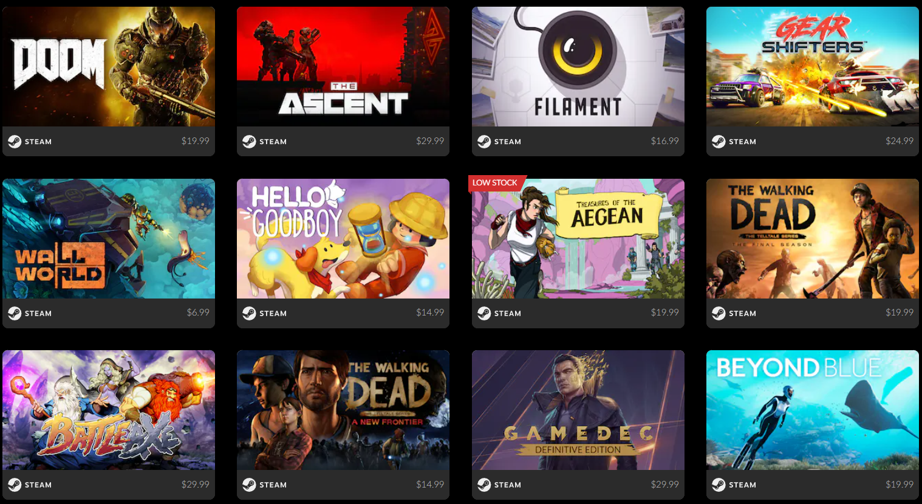922x504 pixels.
Task: Click the $24.99 price of Gear Shifters
Action: [900, 141]
